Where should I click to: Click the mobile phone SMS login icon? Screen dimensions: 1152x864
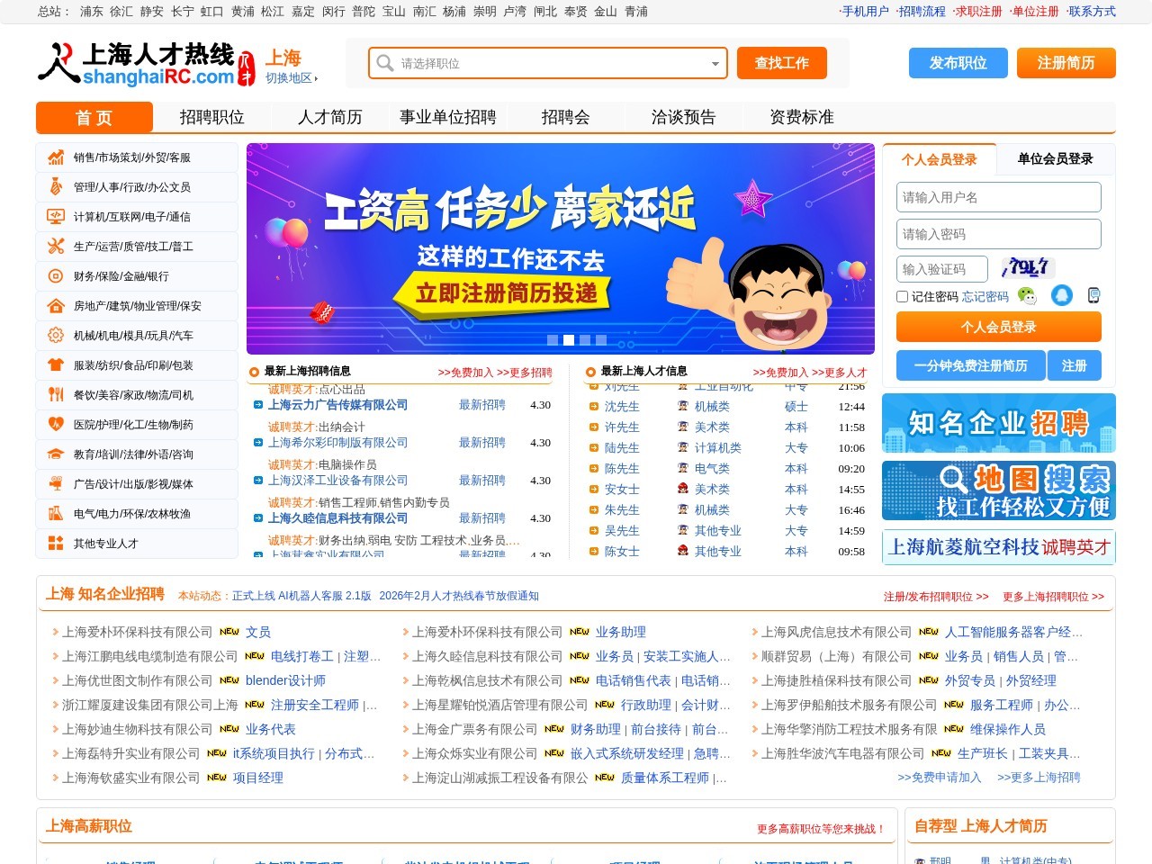[x=1093, y=295]
